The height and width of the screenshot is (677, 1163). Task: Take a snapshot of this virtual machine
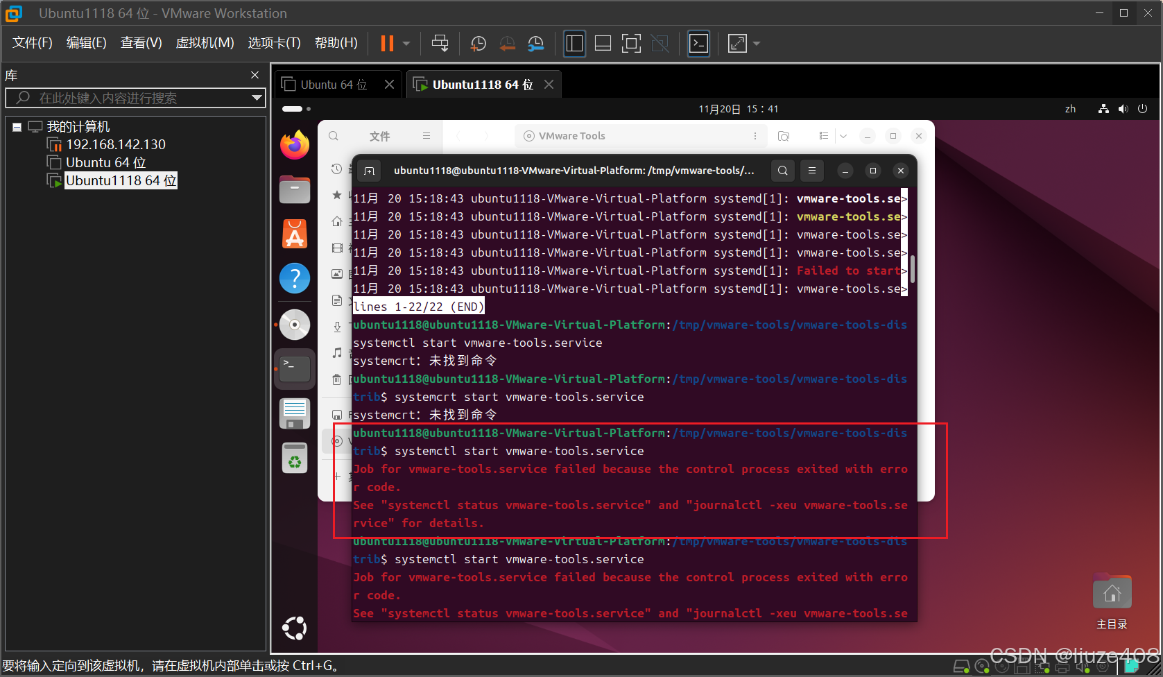(x=478, y=43)
